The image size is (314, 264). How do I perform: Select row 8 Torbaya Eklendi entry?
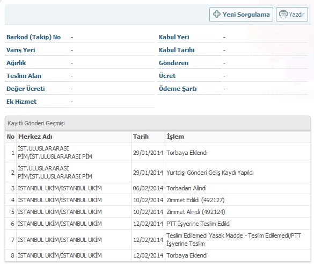coord(158,255)
